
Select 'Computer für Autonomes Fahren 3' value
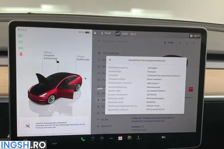point(164,76)
